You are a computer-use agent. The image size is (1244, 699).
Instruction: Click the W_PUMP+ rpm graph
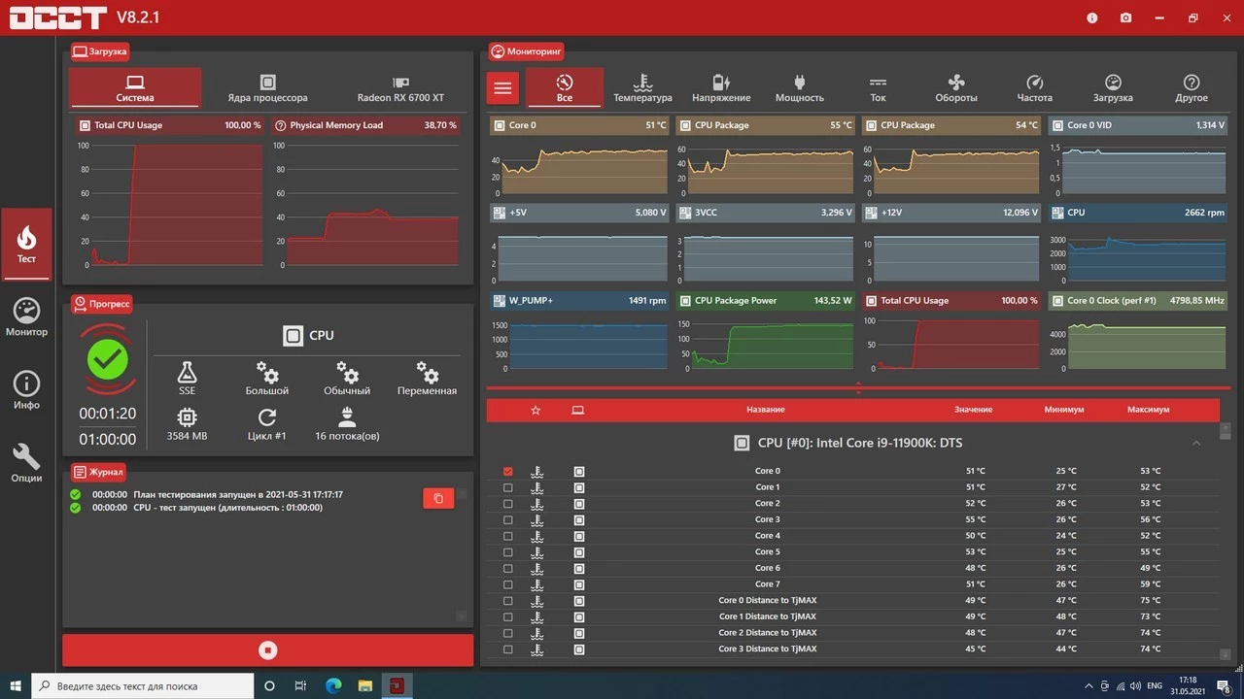(x=579, y=330)
